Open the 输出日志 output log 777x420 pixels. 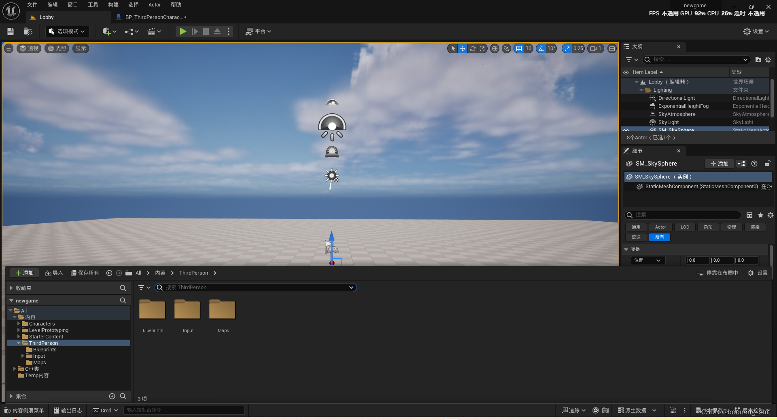tap(68, 410)
